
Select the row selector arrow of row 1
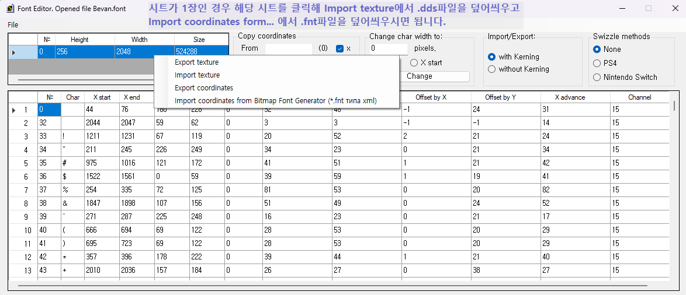(13, 110)
